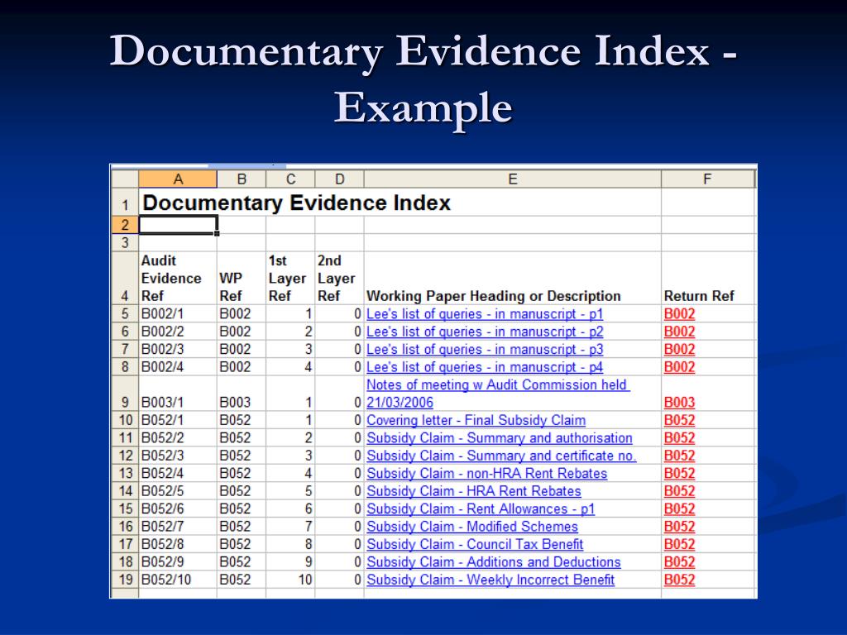Open Subsidy Claim - Summary and authorisation link
This screenshot has width=847, height=635.
tap(500, 438)
